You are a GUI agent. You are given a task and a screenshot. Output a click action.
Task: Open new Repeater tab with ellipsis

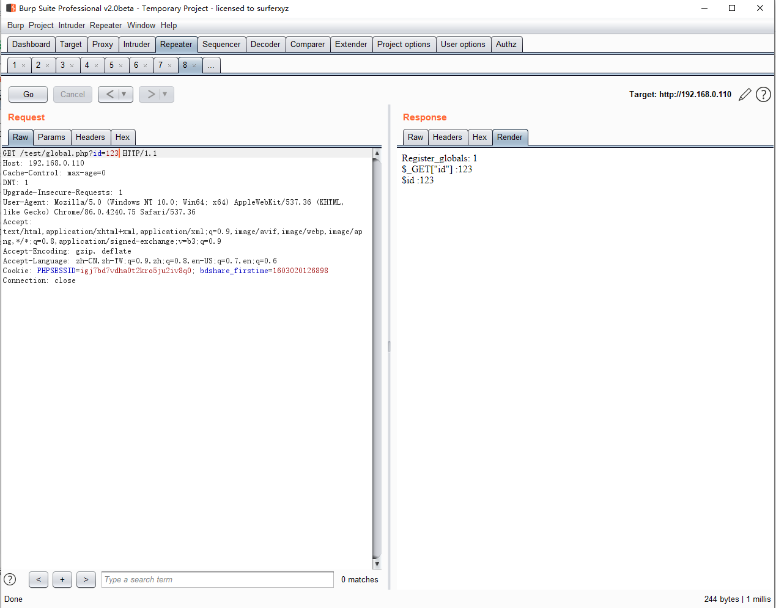click(211, 65)
